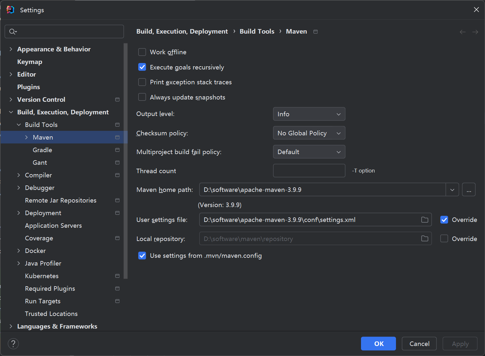Click the project icon on Build Tools row
This screenshot has height=356, width=485.
(x=117, y=125)
